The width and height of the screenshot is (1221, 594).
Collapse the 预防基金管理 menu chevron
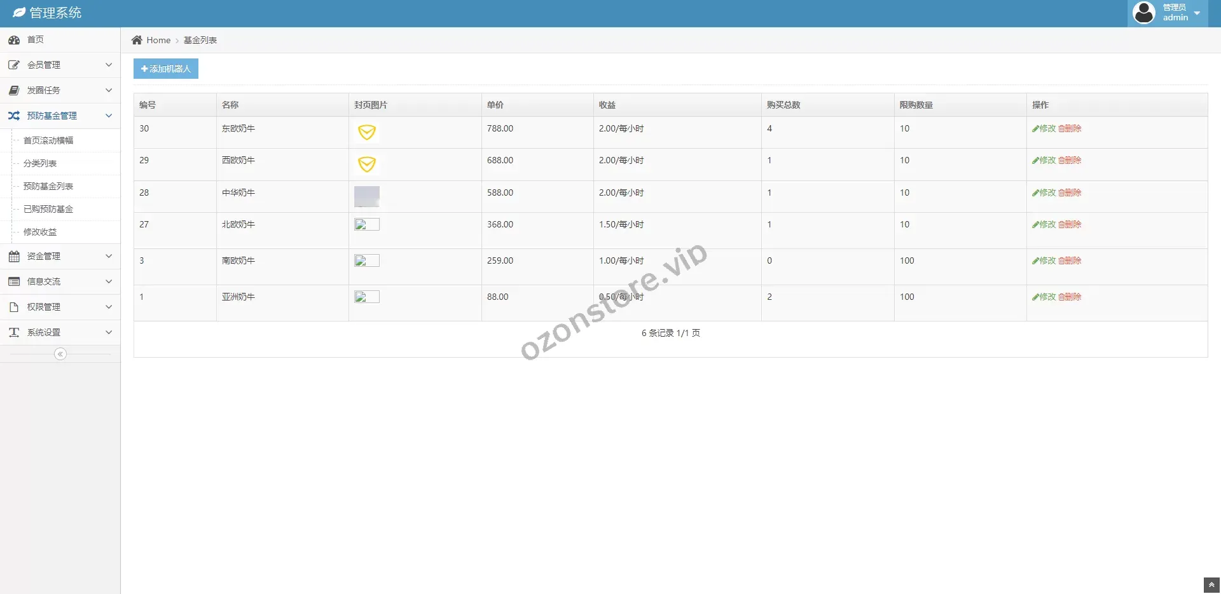click(109, 116)
